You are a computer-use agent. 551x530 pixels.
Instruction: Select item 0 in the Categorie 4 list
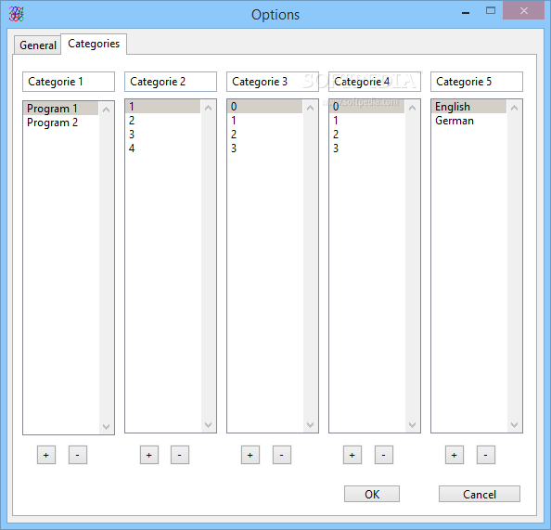pyautogui.click(x=366, y=107)
